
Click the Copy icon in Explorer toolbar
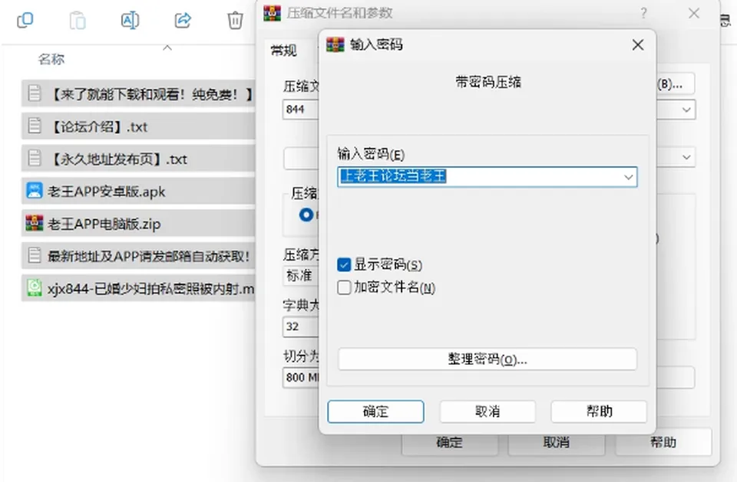coord(25,20)
